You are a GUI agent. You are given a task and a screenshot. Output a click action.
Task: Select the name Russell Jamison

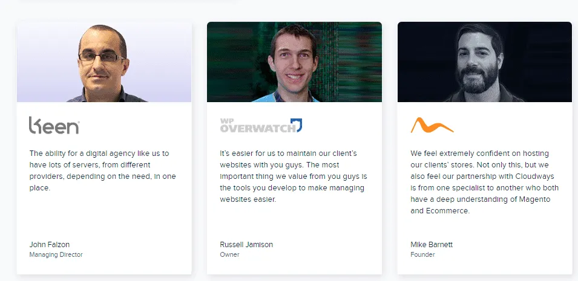pos(246,245)
